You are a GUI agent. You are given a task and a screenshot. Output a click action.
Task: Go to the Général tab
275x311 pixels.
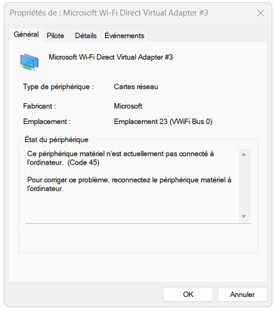26,35
